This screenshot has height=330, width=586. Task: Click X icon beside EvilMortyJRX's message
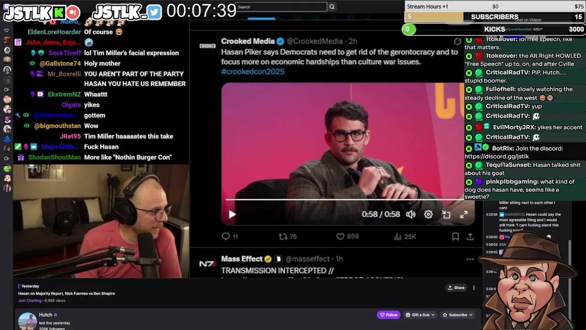point(469,127)
